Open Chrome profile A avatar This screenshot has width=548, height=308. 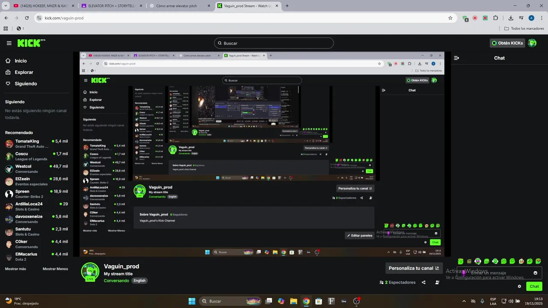(531, 18)
